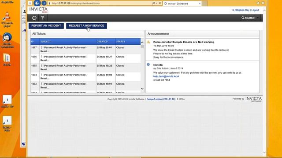Screen dimensions: 282x158
Task: Click the Pulse-Invicta announcement title
Action: pos(184,42)
